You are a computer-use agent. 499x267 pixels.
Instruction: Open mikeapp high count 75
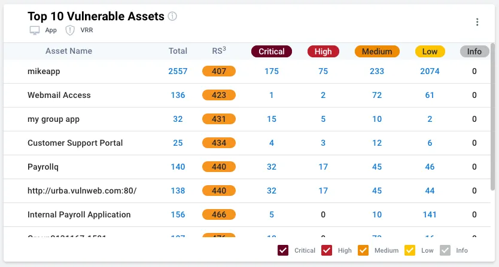pos(323,71)
